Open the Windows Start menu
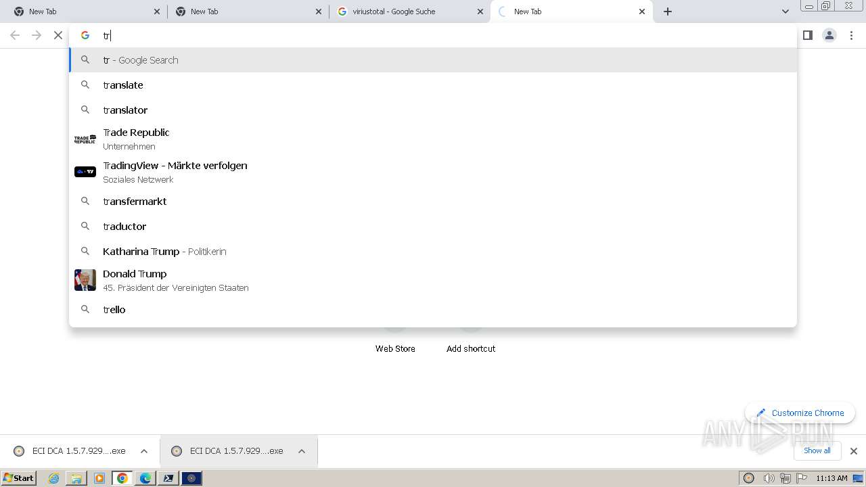 (19, 478)
